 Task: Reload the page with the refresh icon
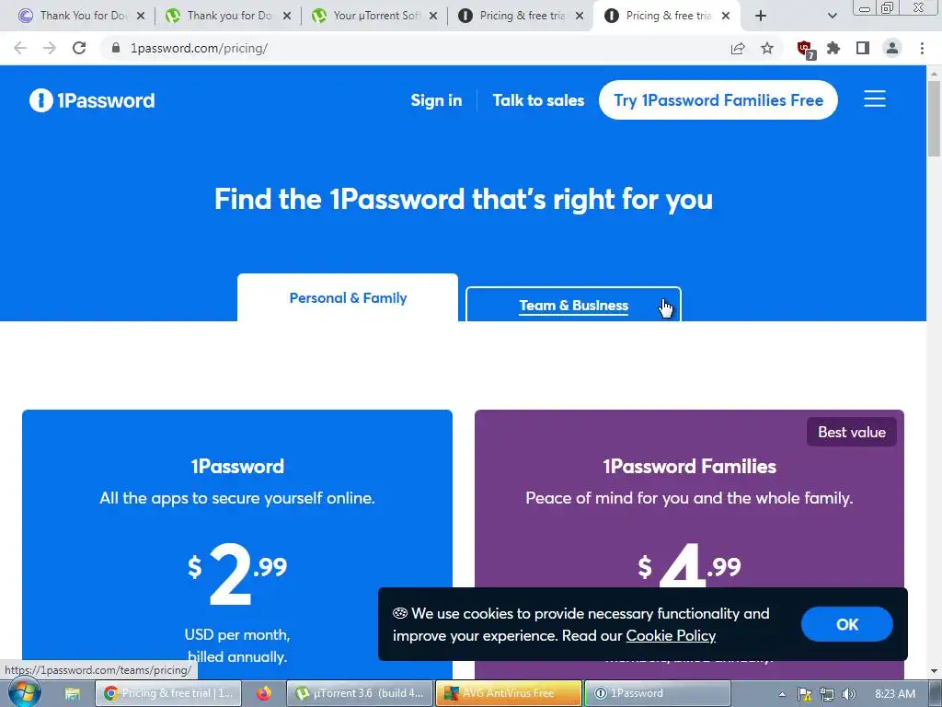pos(79,48)
